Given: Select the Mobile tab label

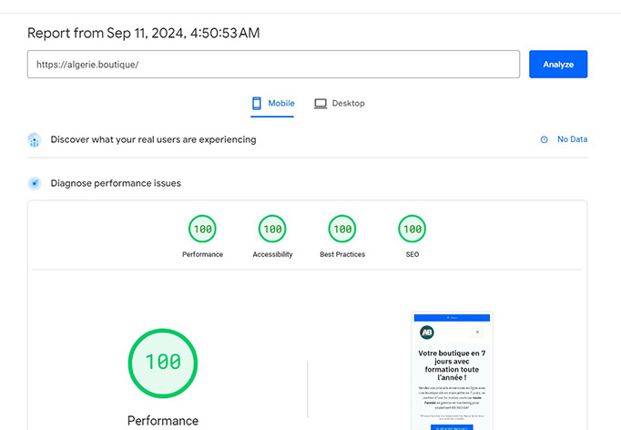Looking at the screenshot, I should pyautogui.click(x=280, y=104).
